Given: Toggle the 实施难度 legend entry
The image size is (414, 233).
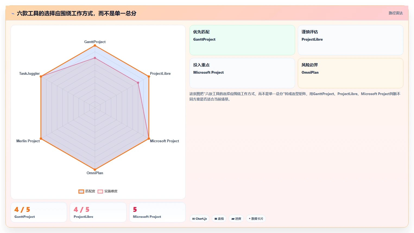Looking at the screenshot, I should click(x=108, y=191).
